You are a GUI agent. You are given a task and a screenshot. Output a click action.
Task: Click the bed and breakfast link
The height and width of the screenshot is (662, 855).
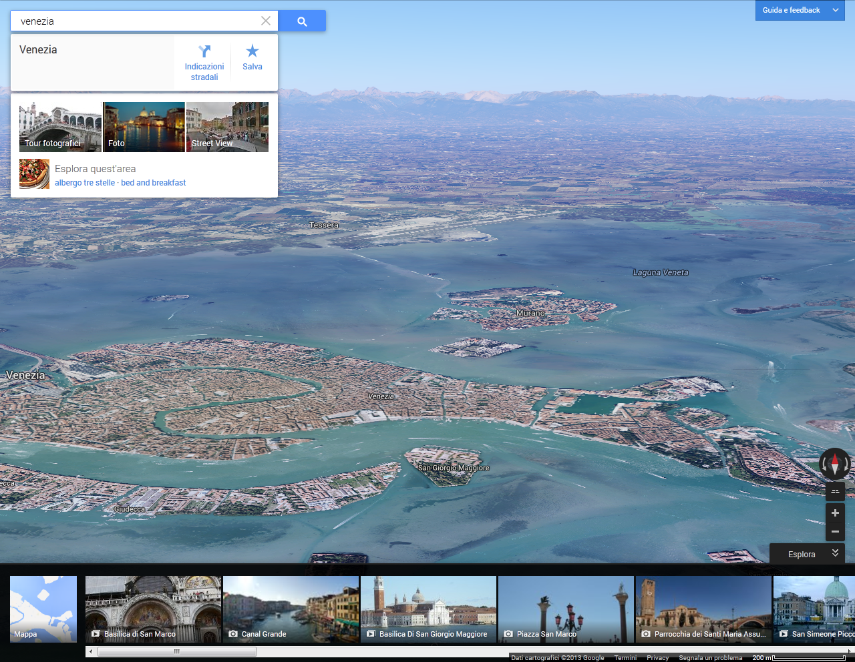pos(154,183)
